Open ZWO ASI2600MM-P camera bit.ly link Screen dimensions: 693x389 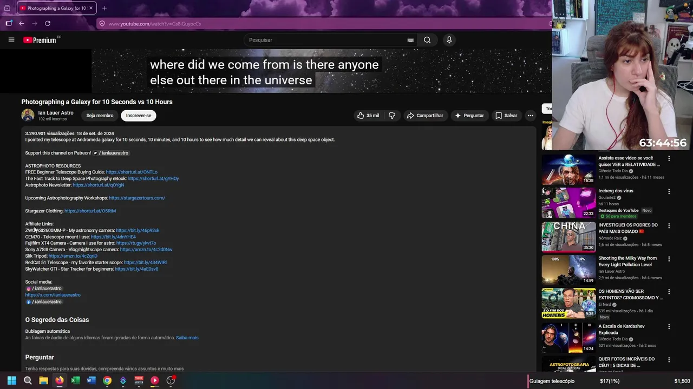click(138, 231)
